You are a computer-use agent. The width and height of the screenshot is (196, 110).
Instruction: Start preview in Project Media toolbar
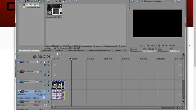pyautogui.click(x=56, y=1)
